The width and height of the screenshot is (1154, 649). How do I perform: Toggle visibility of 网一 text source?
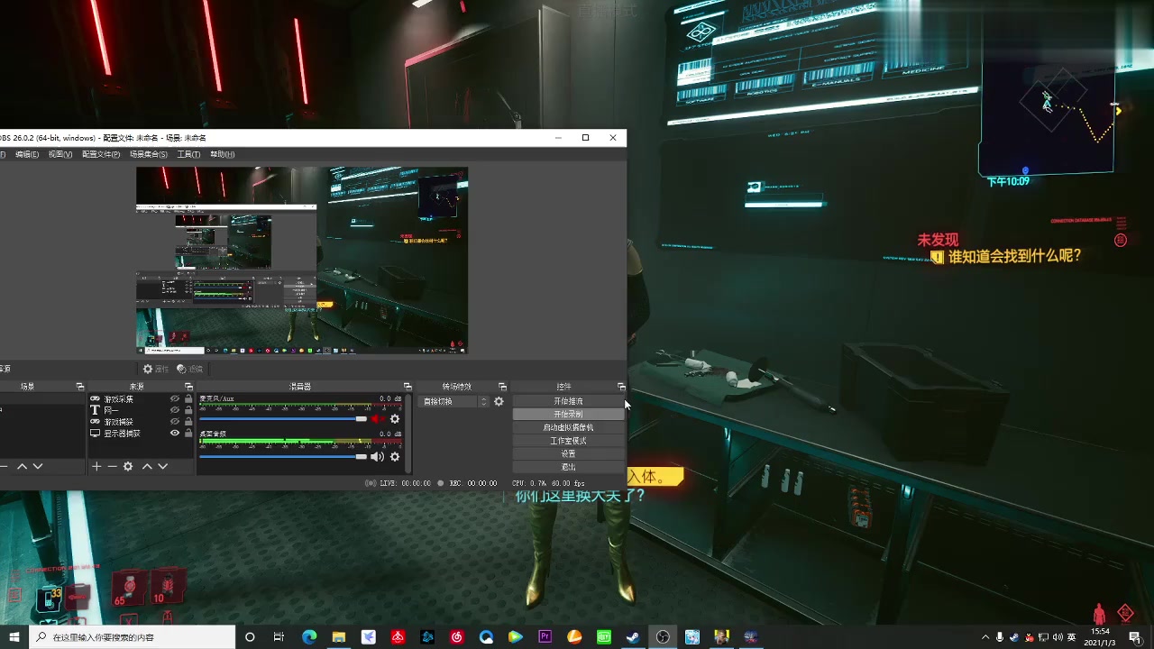tap(175, 410)
